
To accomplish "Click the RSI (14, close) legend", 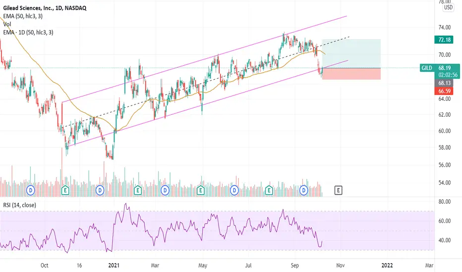I will (x=20, y=205).
